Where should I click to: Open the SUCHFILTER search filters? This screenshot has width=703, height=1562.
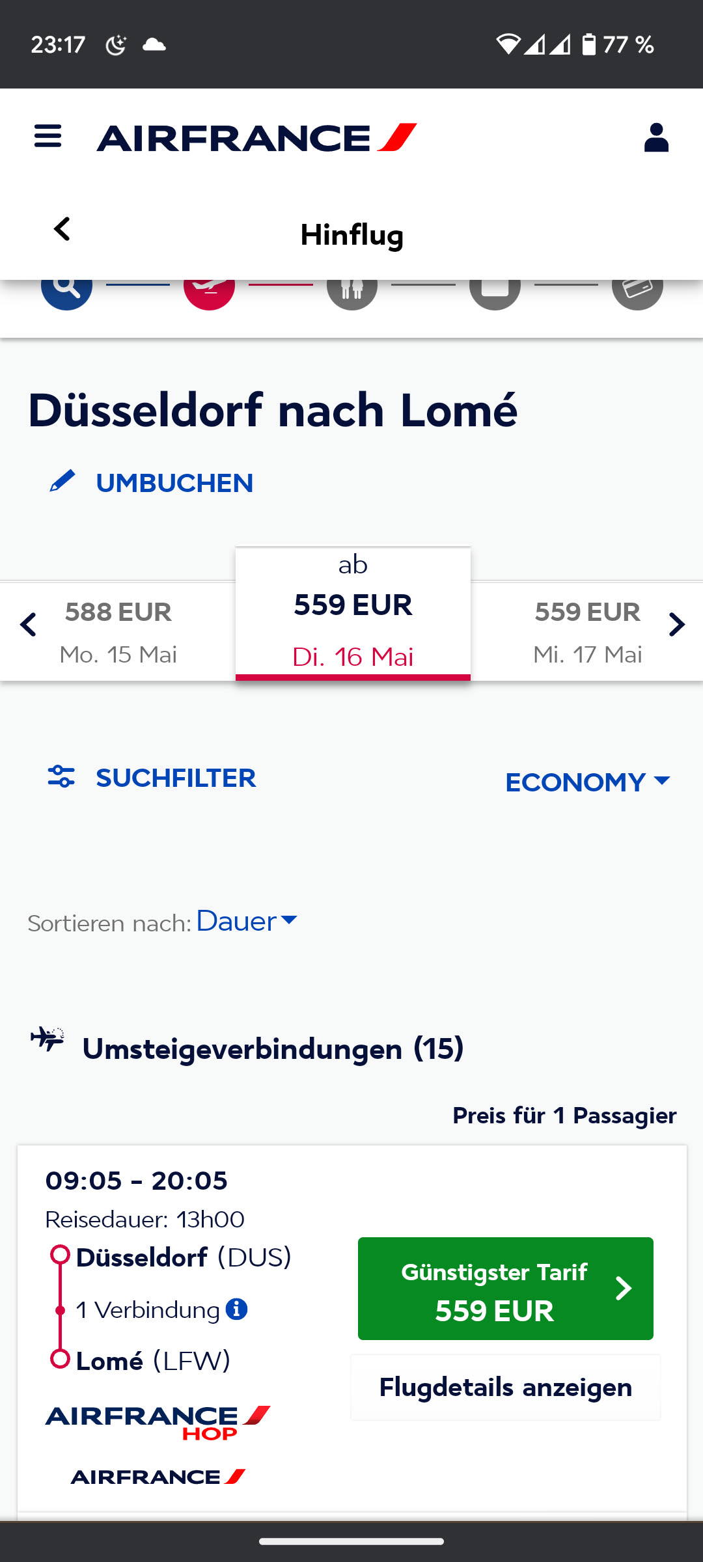152,778
